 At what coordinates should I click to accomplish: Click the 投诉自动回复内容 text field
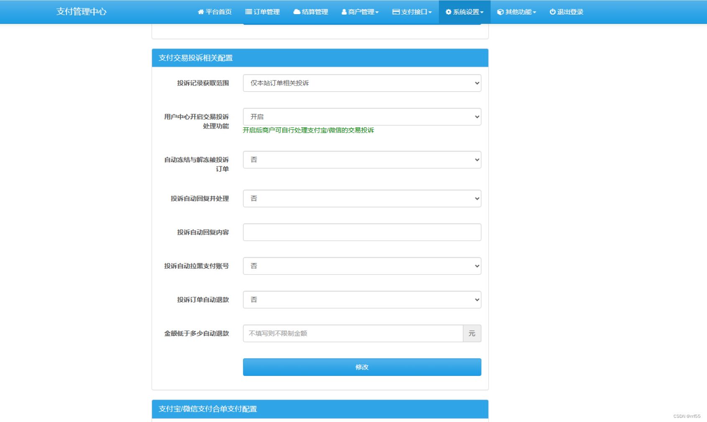[x=362, y=232]
